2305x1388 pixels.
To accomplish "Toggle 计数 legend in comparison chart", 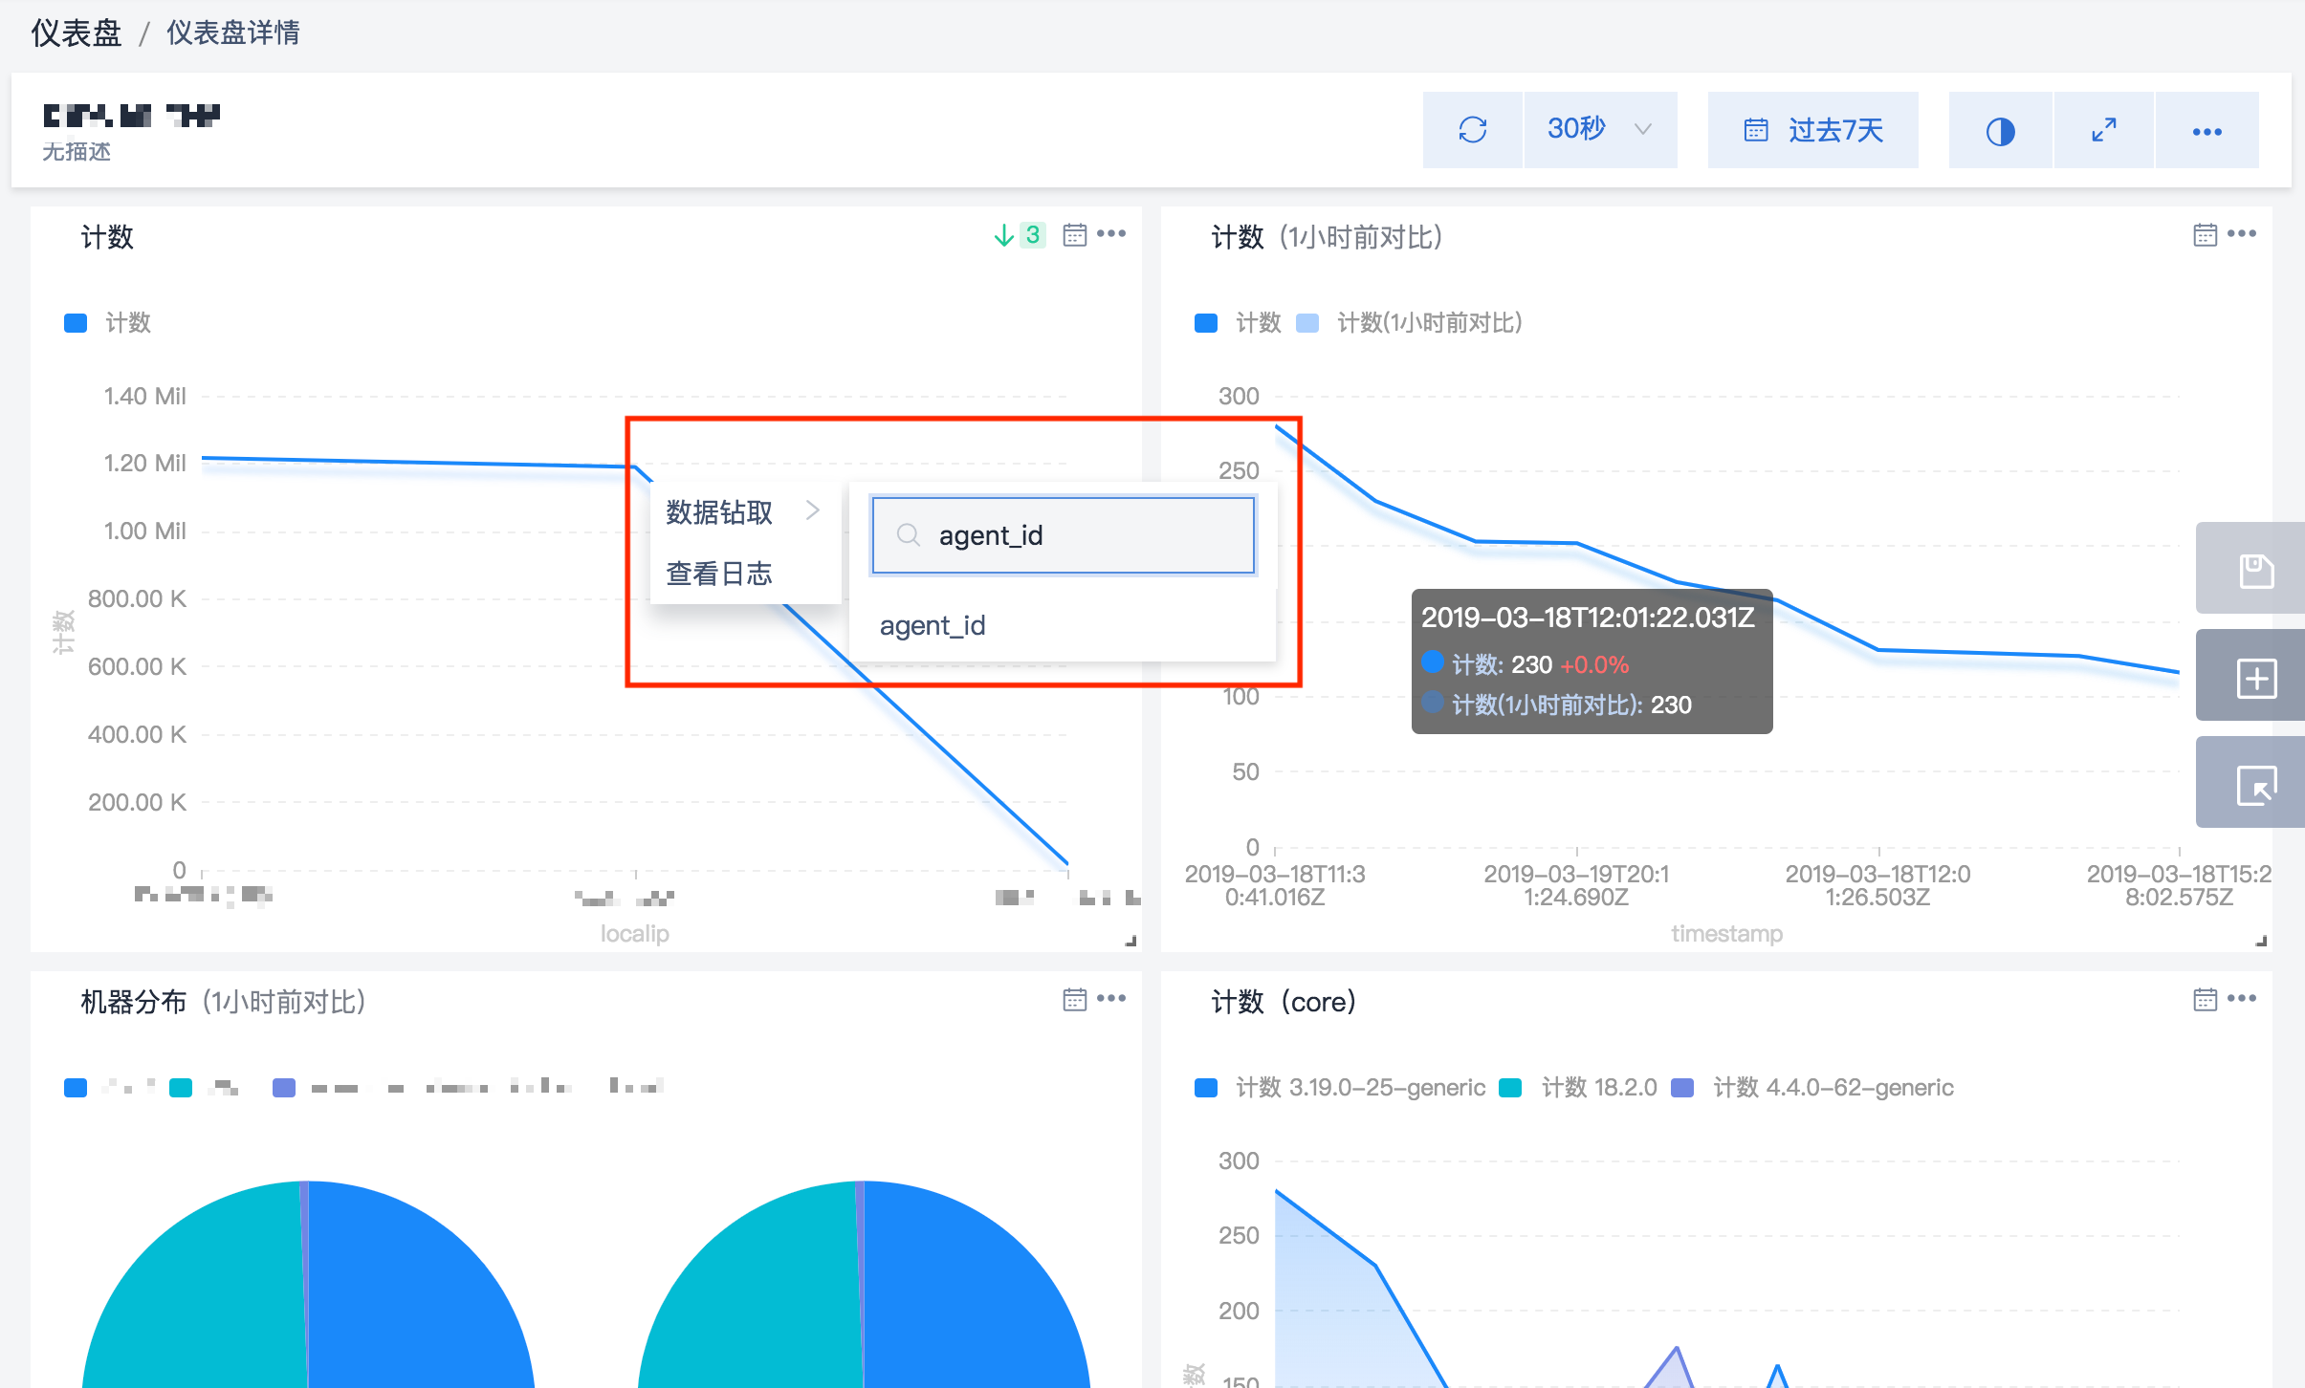I will point(1238,323).
